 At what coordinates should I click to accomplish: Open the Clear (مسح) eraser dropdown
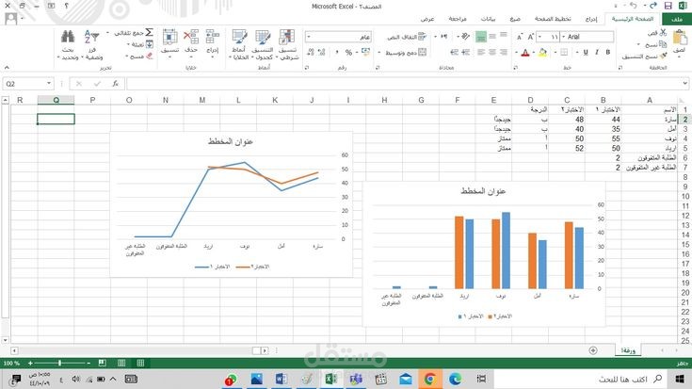(x=138, y=57)
